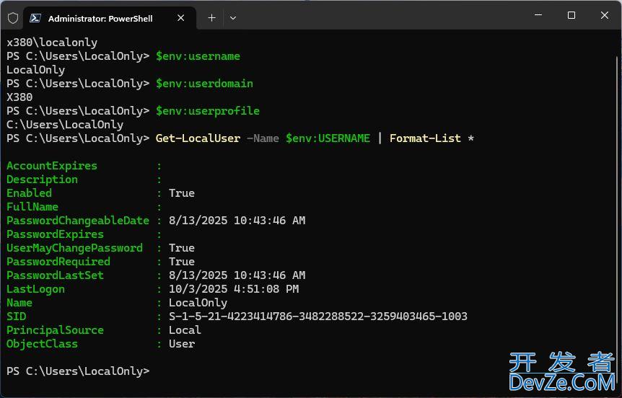The height and width of the screenshot is (398, 622).
Task: Click the empty title bar drag area
Action: point(375,15)
